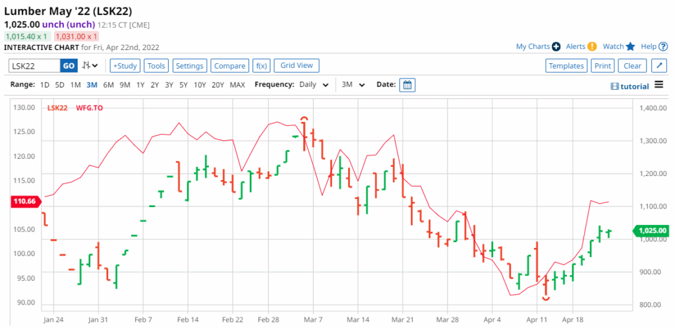The height and width of the screenshot is (329, 675).
Task: Select the 1D range option
Action: pos(45,84)
